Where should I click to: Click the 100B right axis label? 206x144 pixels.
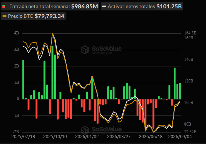coord(189,103)
